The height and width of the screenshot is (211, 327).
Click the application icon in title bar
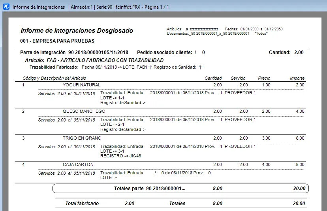[6, 7]
